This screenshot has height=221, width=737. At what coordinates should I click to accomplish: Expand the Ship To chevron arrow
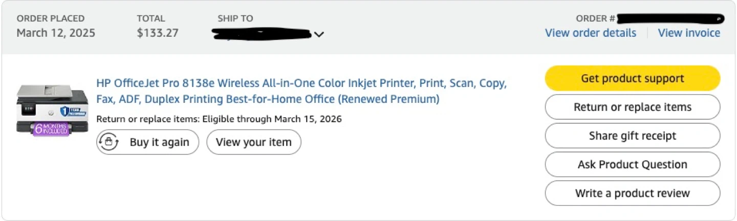click(x=319, y=35)
